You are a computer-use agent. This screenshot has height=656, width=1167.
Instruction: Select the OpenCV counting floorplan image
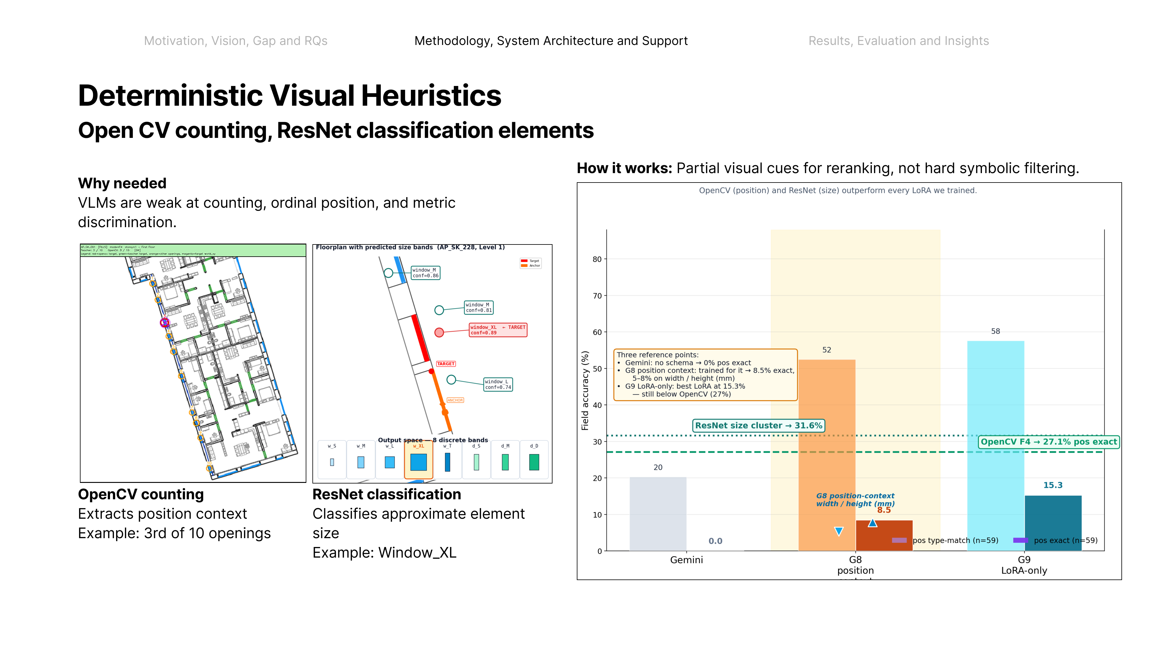click(193, 363)
